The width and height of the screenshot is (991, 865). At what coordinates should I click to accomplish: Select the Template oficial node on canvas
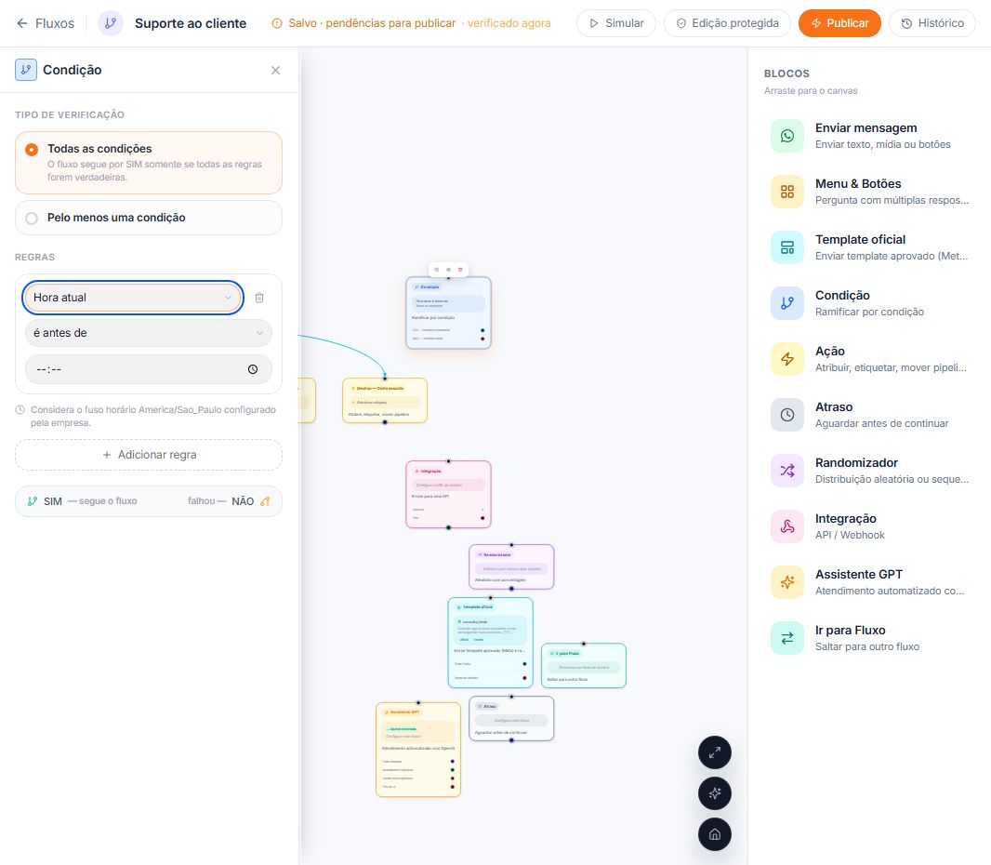[491, 643]
